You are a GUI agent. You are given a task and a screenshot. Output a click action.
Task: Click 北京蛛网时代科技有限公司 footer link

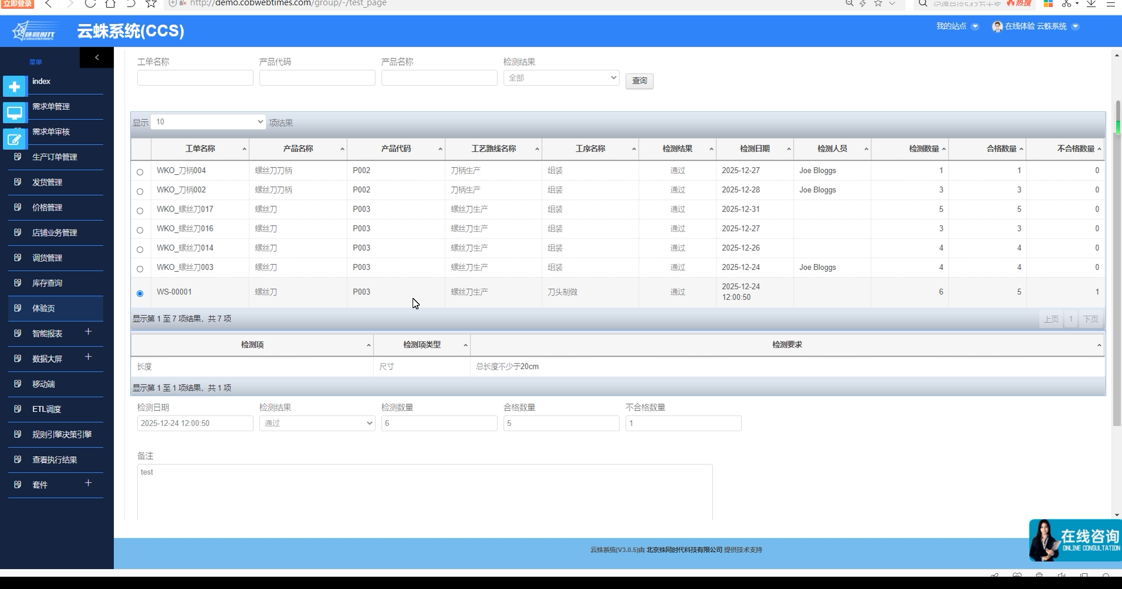[684, 550]
